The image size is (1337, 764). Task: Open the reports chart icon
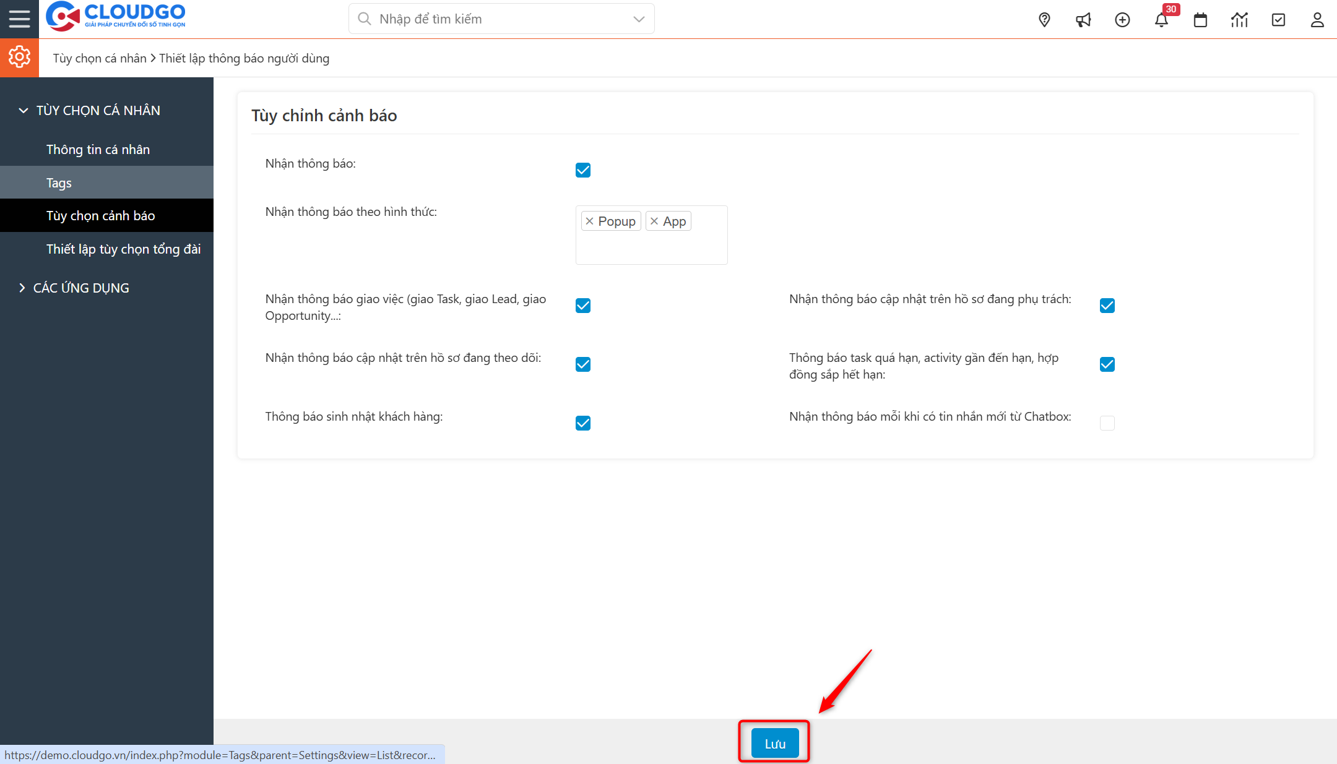(1240, 19)
